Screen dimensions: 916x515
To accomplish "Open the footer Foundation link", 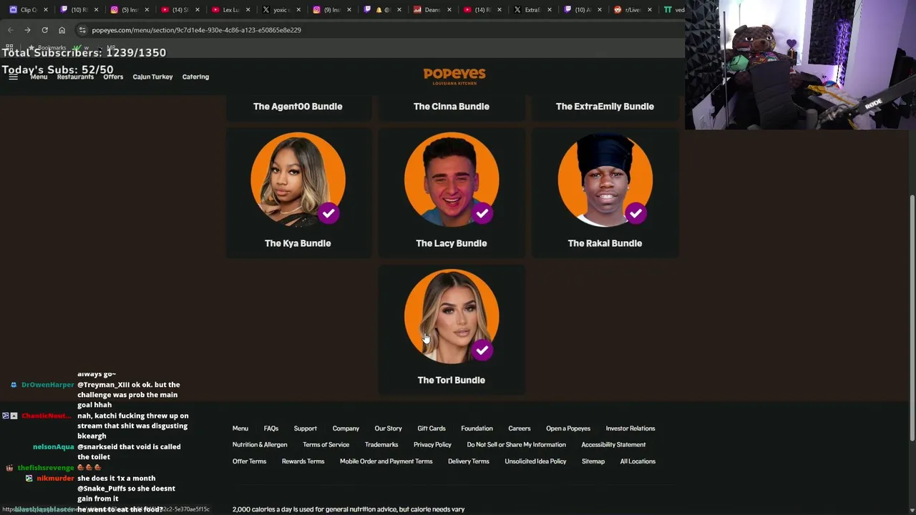I will 477,428.
